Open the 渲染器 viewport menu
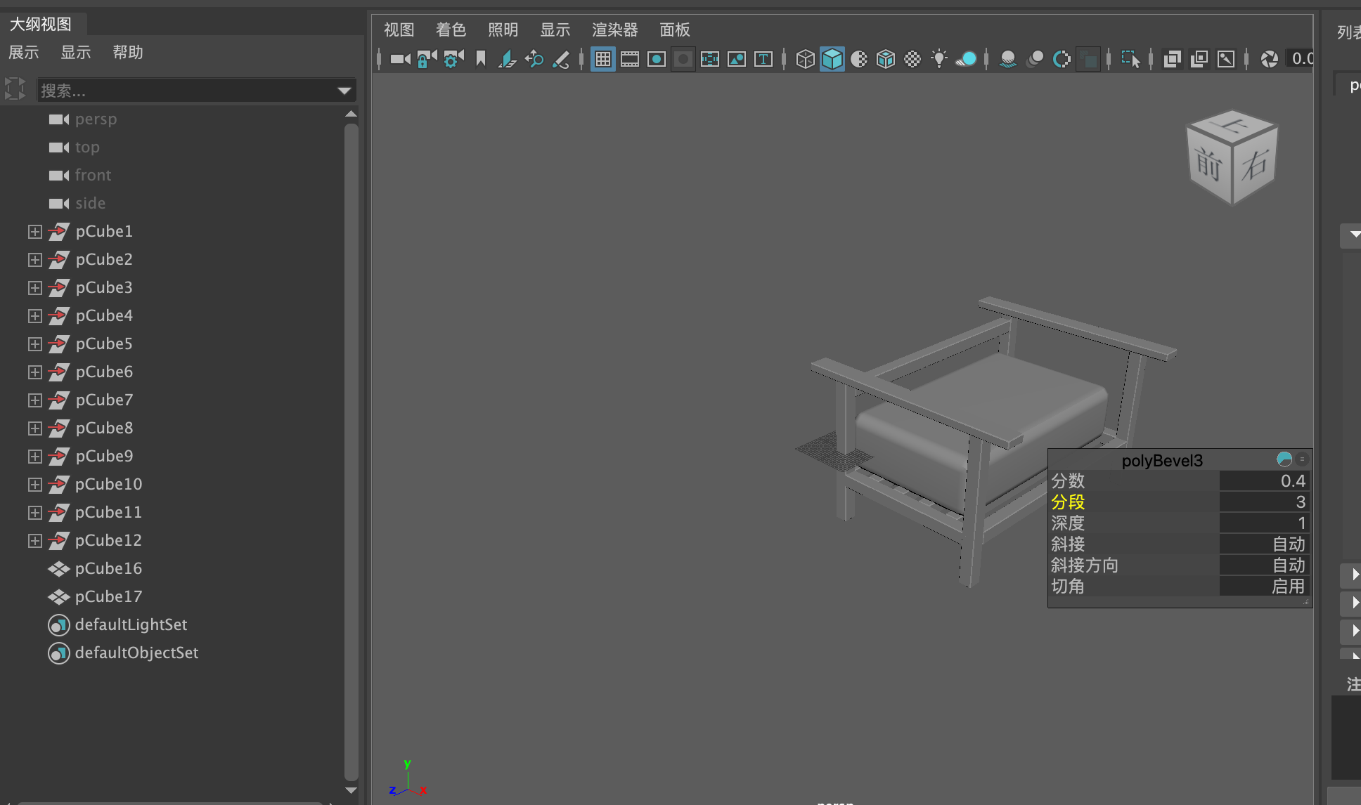This screenshot has width=1361, height=805. tap(614, 30)
